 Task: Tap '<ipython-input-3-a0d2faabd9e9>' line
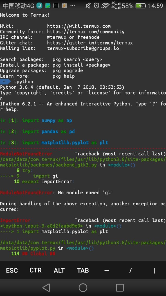(61, 226)
